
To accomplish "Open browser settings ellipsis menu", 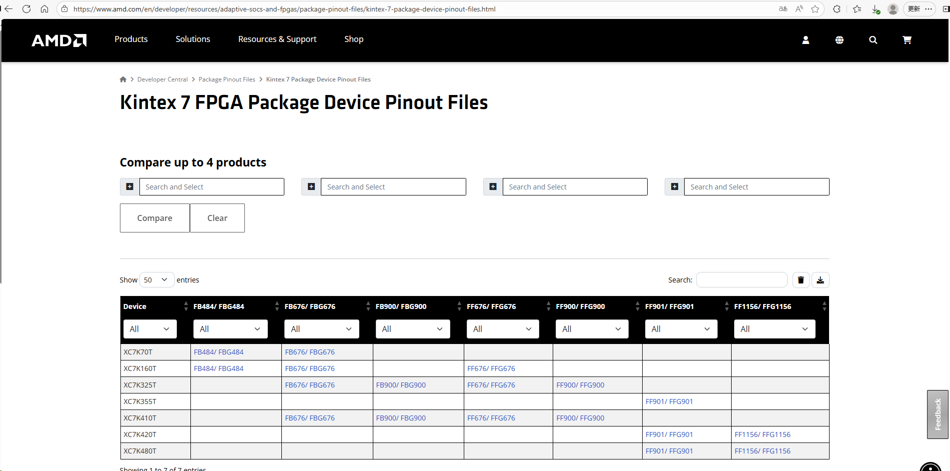I will (929, 9).
